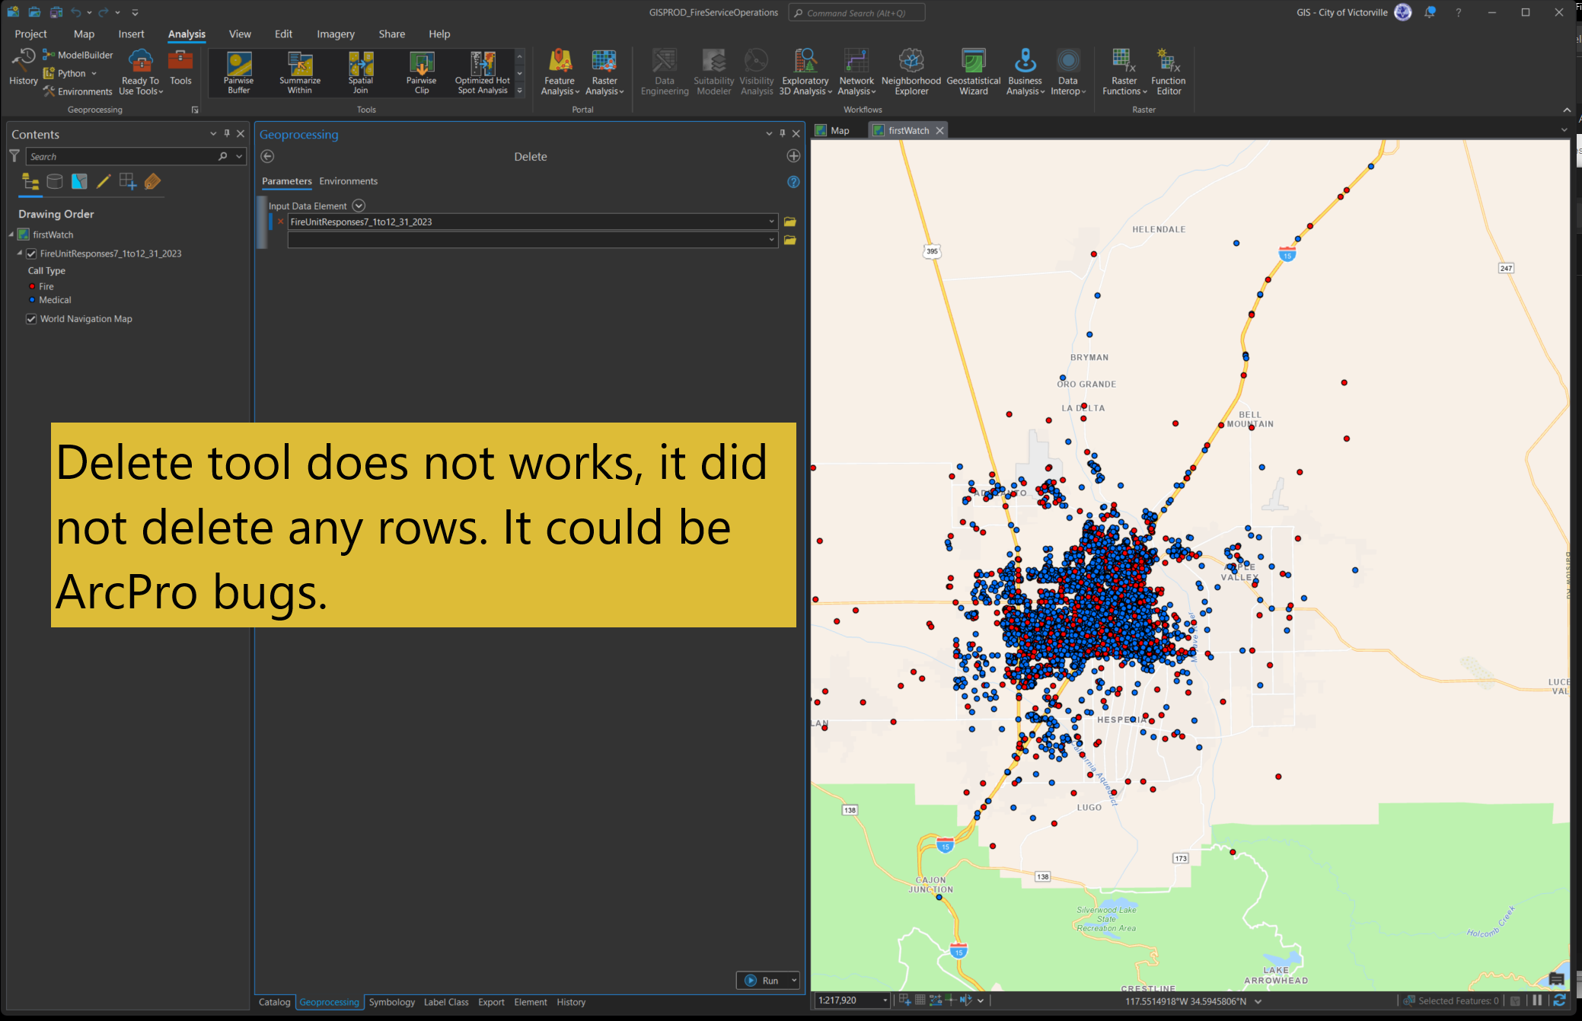This screenshot has width=1582, height=1021.
Task: Open the Run button dropdown arrow
Action: point(794,980)
